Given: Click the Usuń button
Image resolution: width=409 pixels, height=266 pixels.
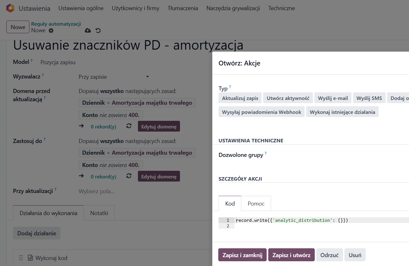Looking at the screenshot, I should [x=355, y=255].
